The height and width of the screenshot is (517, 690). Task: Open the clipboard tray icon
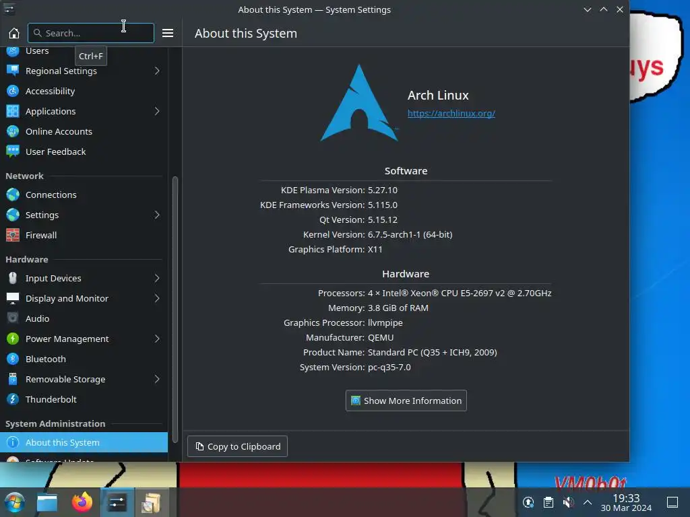pos(548,502)
